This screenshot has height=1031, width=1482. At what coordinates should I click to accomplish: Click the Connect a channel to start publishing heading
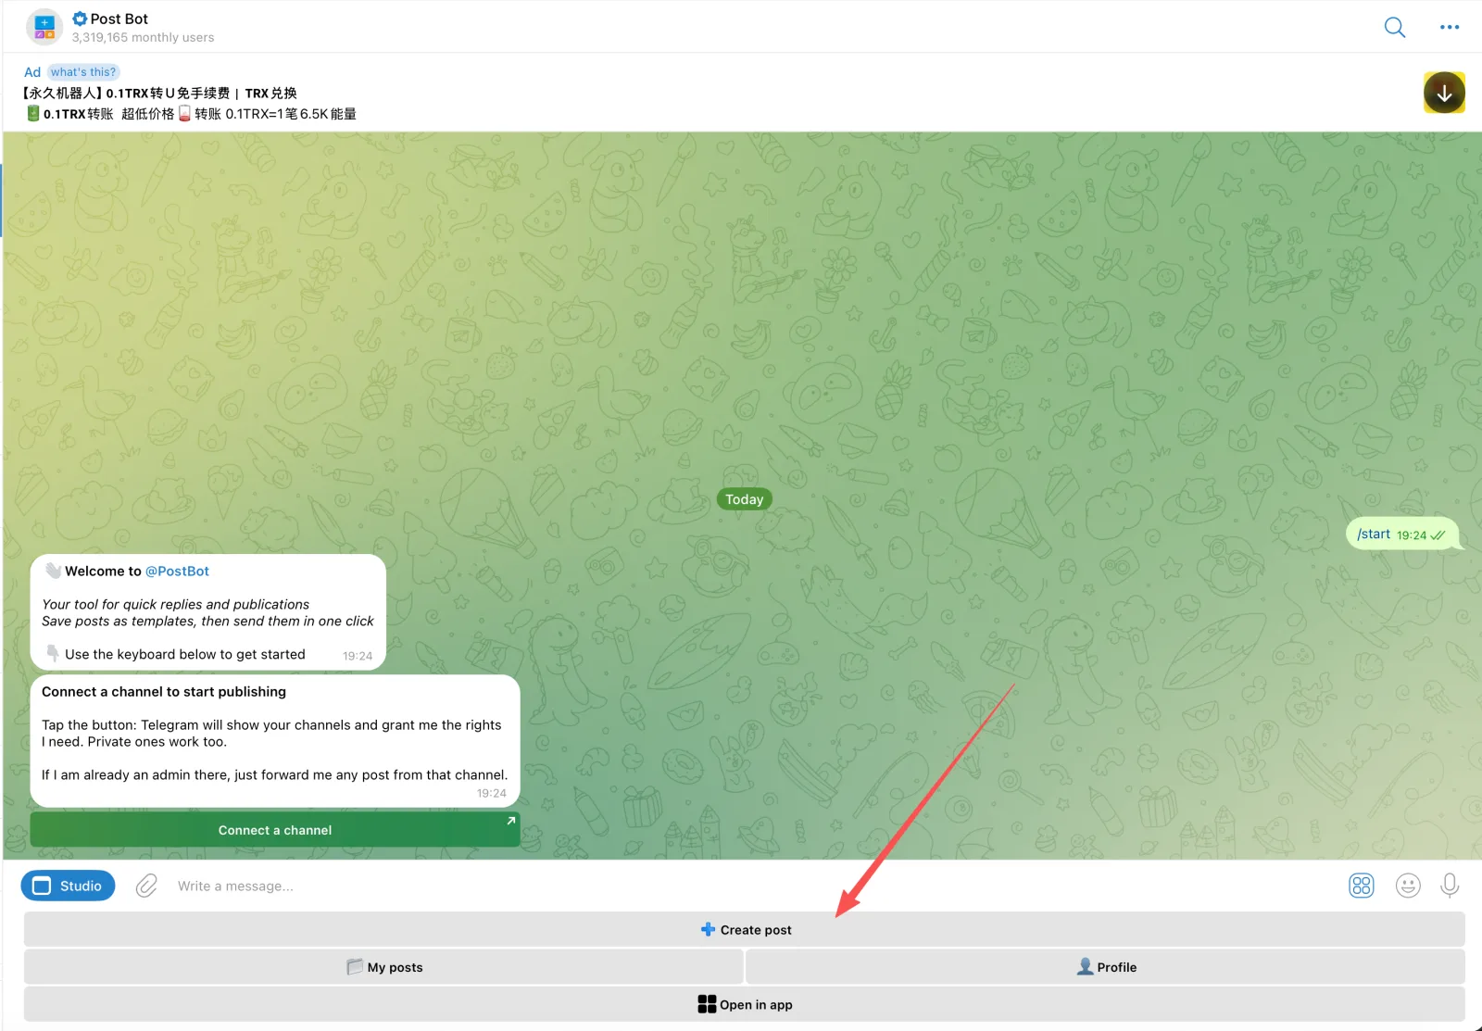click(164, 692)
